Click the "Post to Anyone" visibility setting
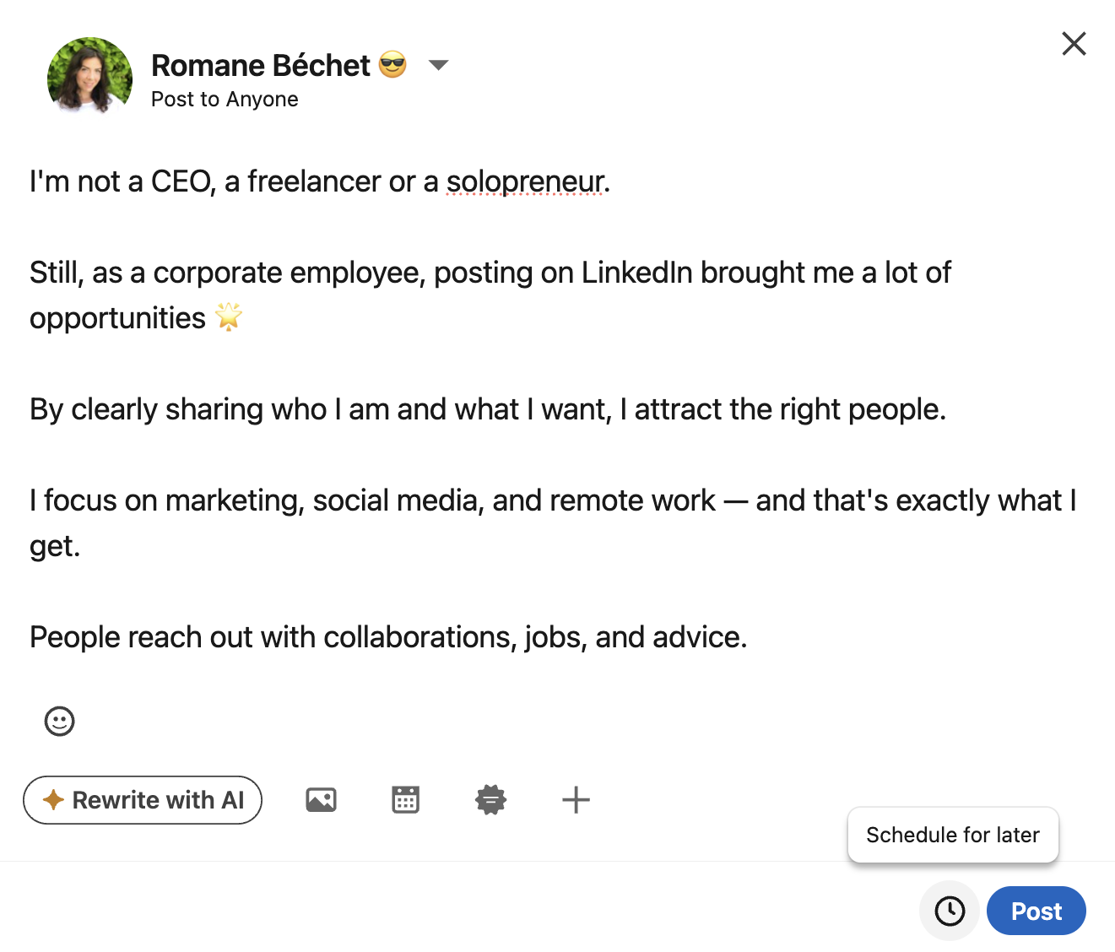The width and height of the screenshot is (1115, 952). tap(225, 100)
